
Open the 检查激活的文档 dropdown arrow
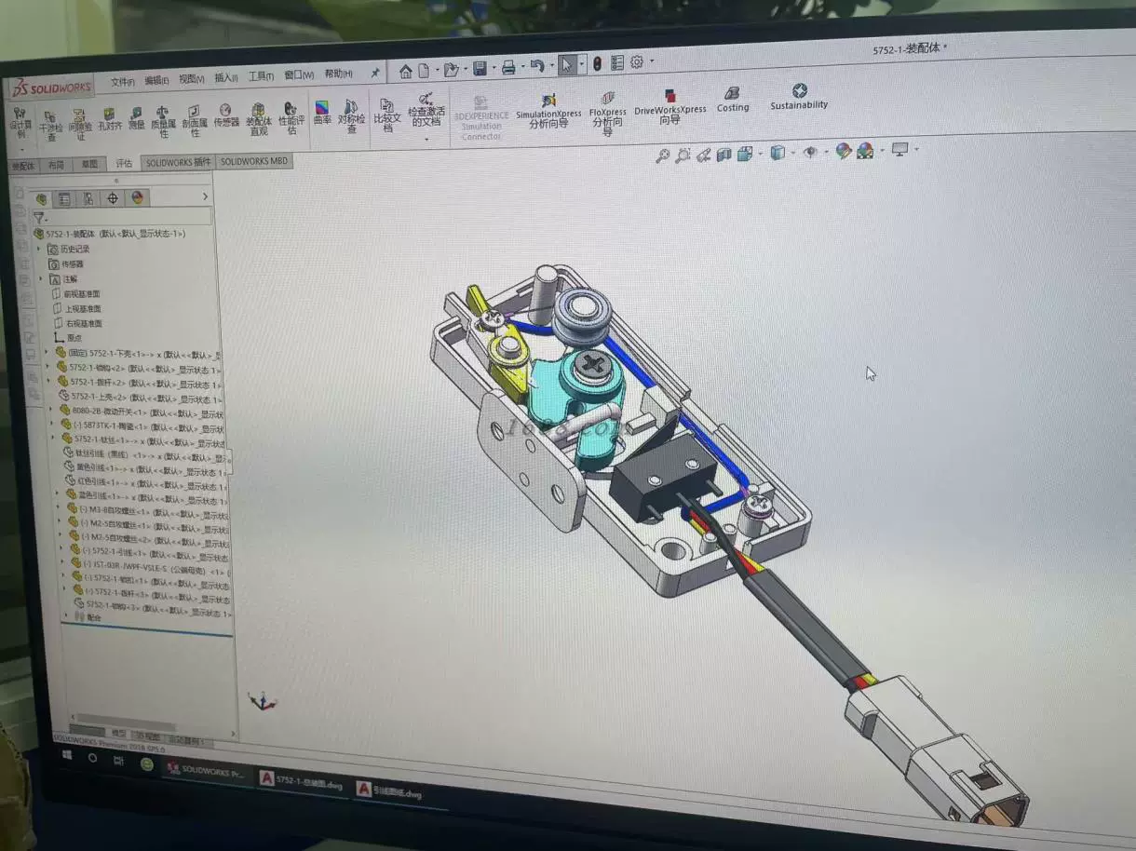tap(426, 140)
